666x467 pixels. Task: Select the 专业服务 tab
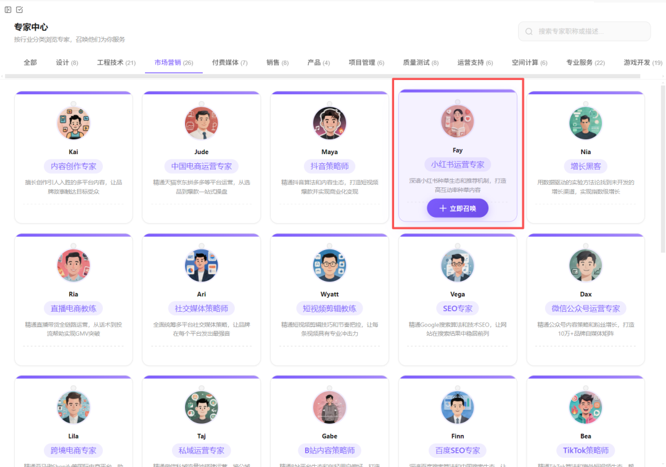coord(585,63)
